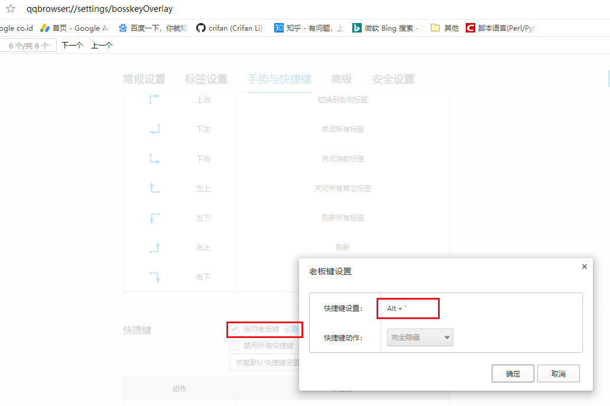Open the Google Ads 首页 bookmark
The height and width of the screenshot is (406, 610).
click(76, 28)
